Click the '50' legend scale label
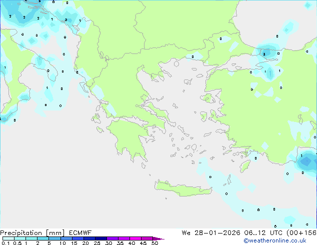The width and height of the screenshot is (317, 245). pos(154,243)
